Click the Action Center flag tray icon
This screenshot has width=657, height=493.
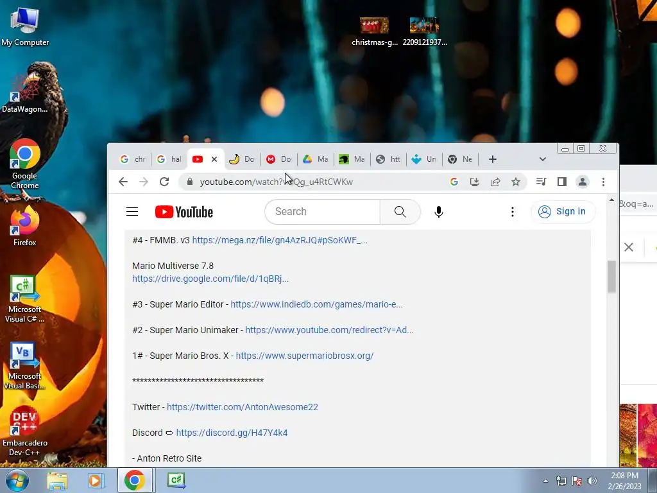(x=577, y=481)
